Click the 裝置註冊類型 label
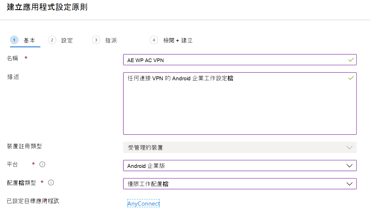 (24, 146)
